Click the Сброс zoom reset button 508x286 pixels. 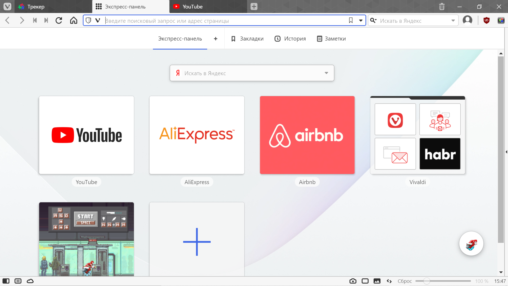click(x=405, y=281)
